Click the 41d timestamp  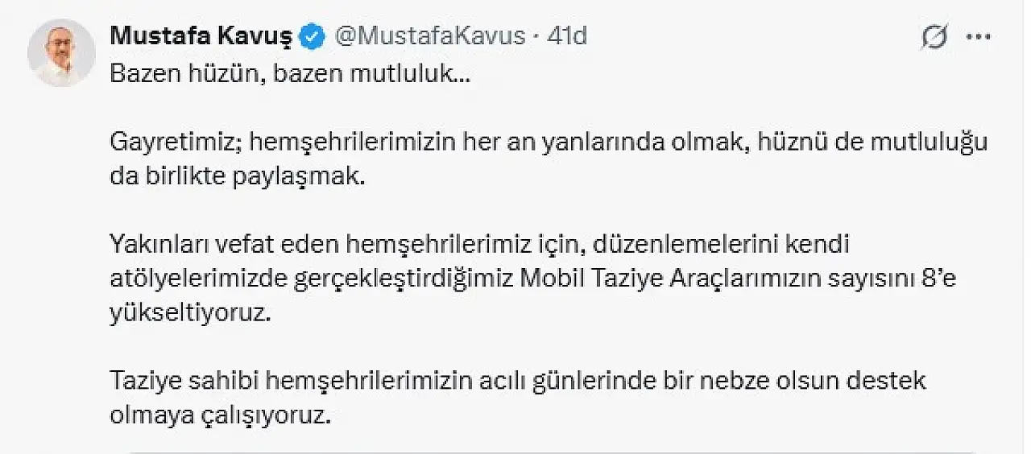tap(566, 36)
